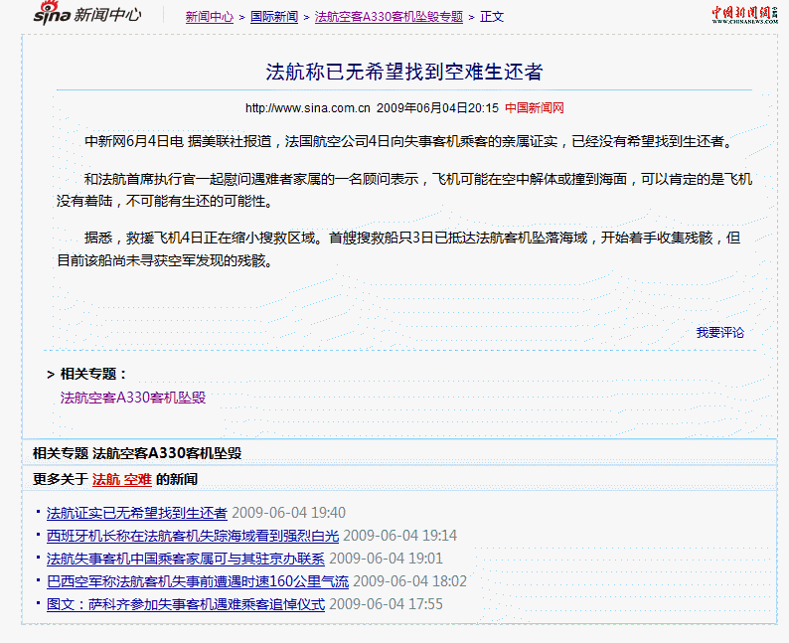
Task: Open article about 西班牙机长 seeing 强烈白光
Action: pos(193,536)
